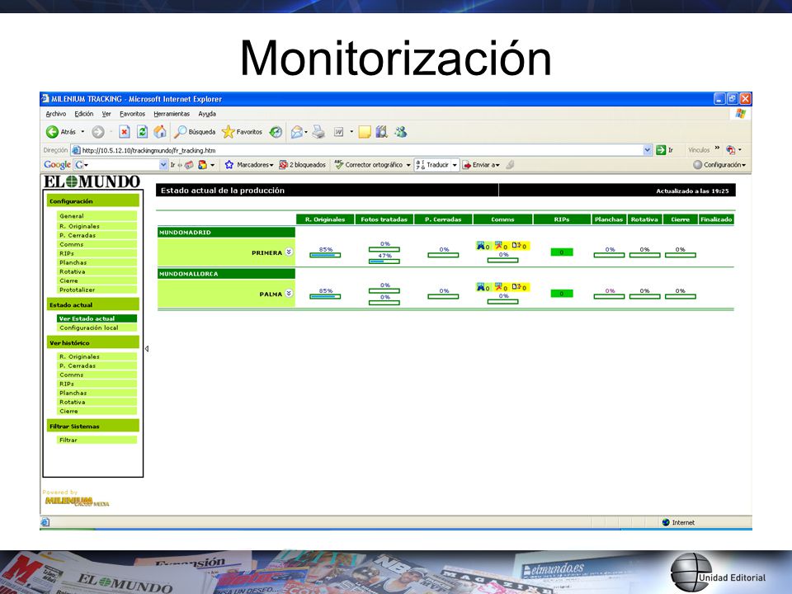Click the Research books icon
The image size is (792, 594).
point(382,132)
